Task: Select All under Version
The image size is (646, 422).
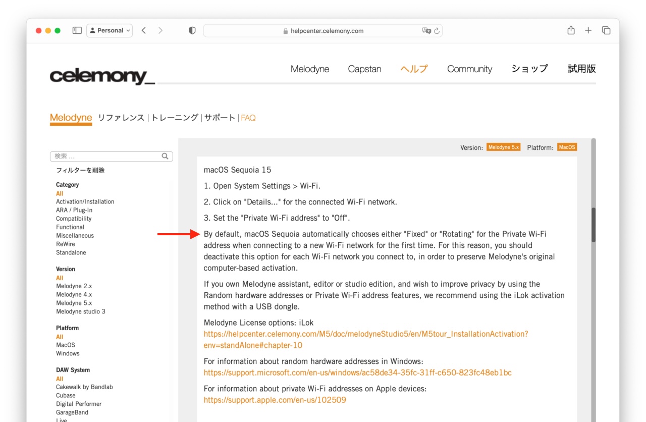Action: point(60,278)
